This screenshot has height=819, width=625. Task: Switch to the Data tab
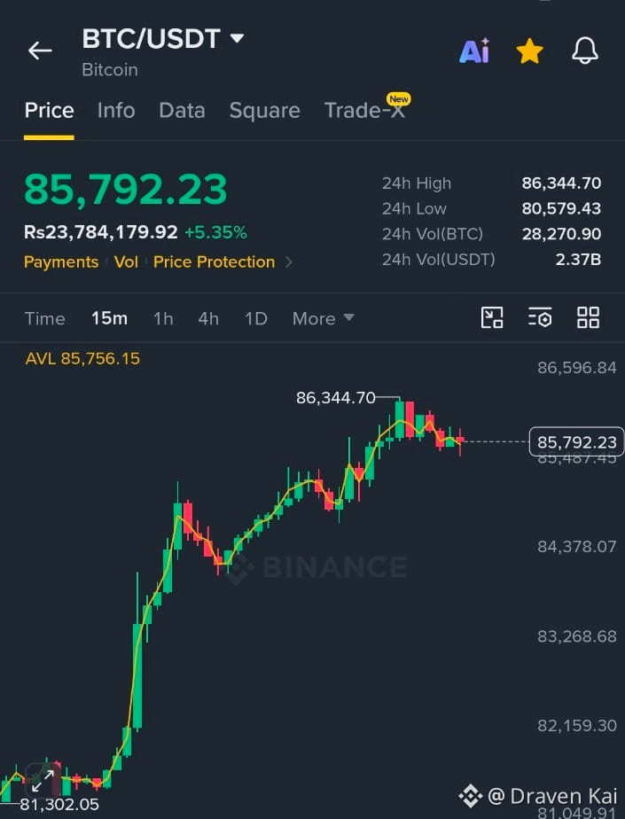coord(182,110)
